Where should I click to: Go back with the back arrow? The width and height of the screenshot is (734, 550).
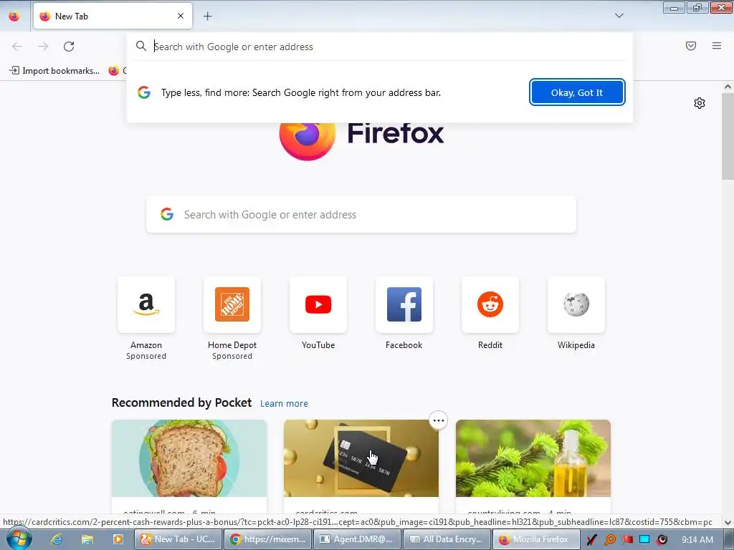(17, 47)
